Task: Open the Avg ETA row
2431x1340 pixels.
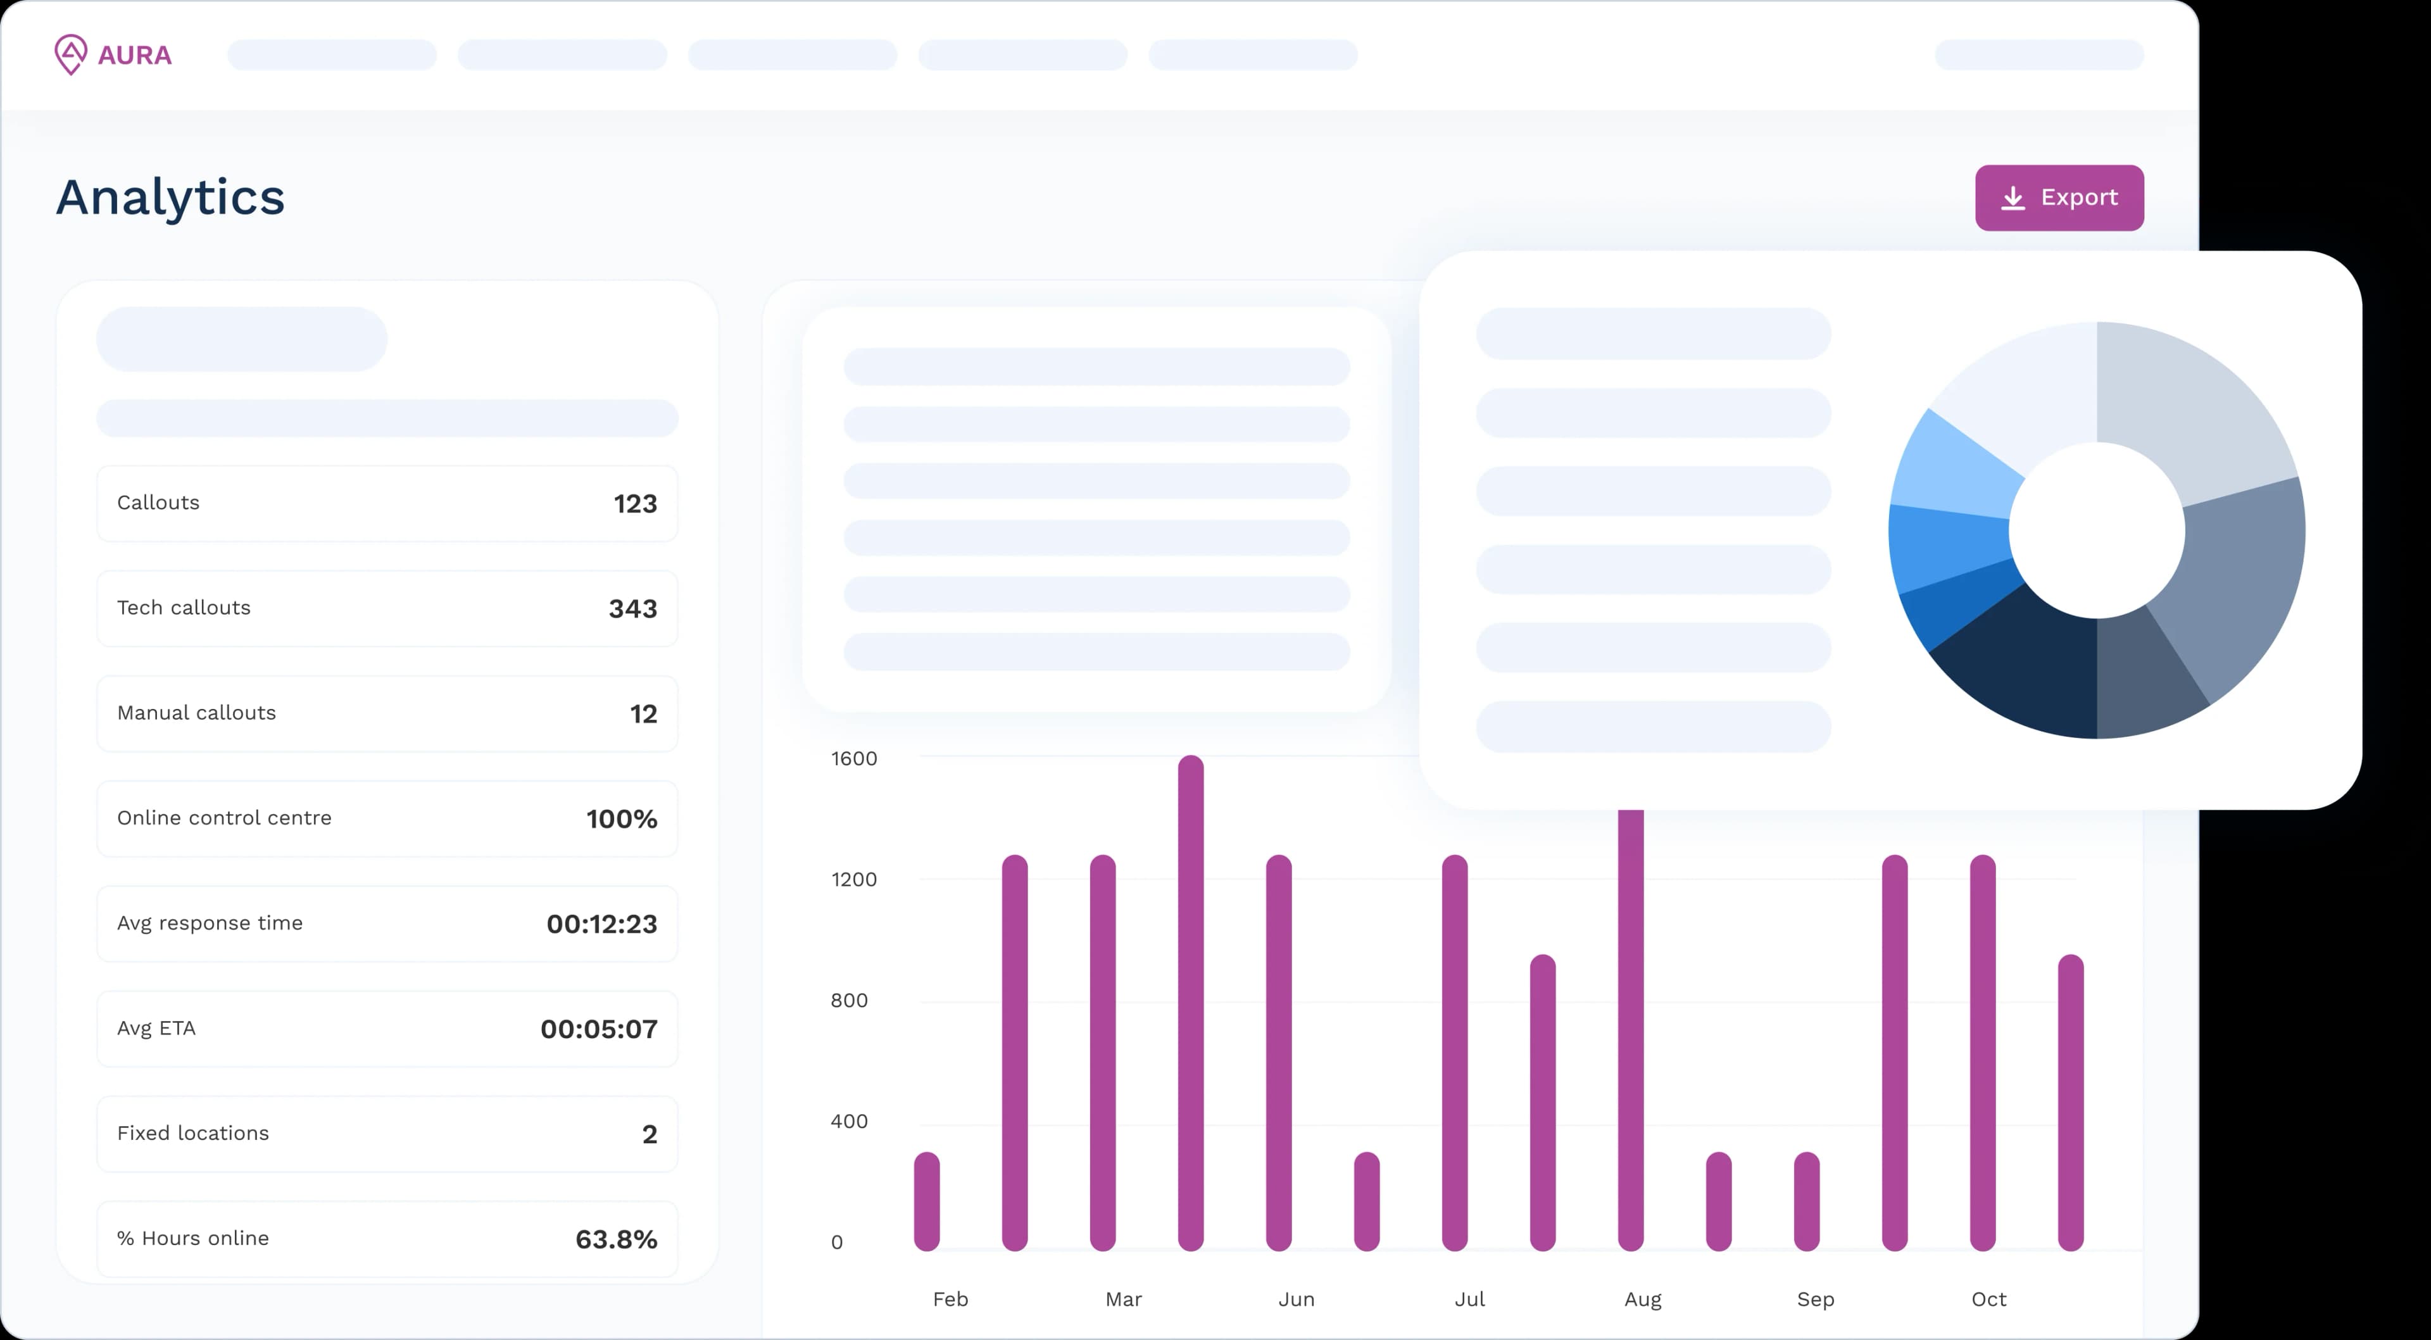Action: pyautogui.click(x=387, y=1029)
